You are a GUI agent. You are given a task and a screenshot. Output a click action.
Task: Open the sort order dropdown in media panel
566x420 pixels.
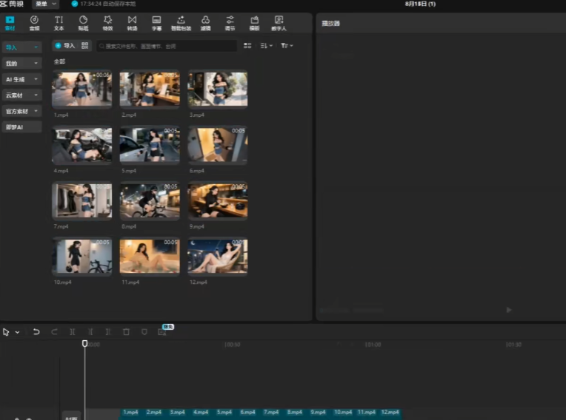[x=267, y=46]
